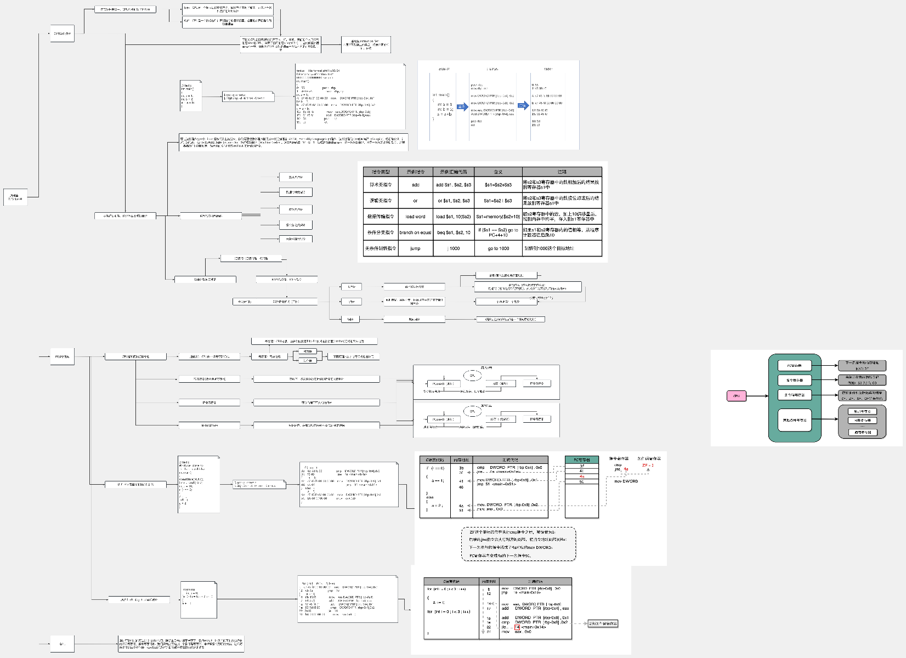Click the white PC寄存器 box inside the teal block
Viewport: 906px width, 658px height.
(794, 365)
